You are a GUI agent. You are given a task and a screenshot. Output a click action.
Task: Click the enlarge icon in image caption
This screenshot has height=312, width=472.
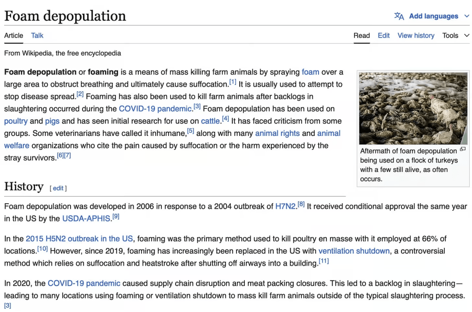(x=463, y=149)
